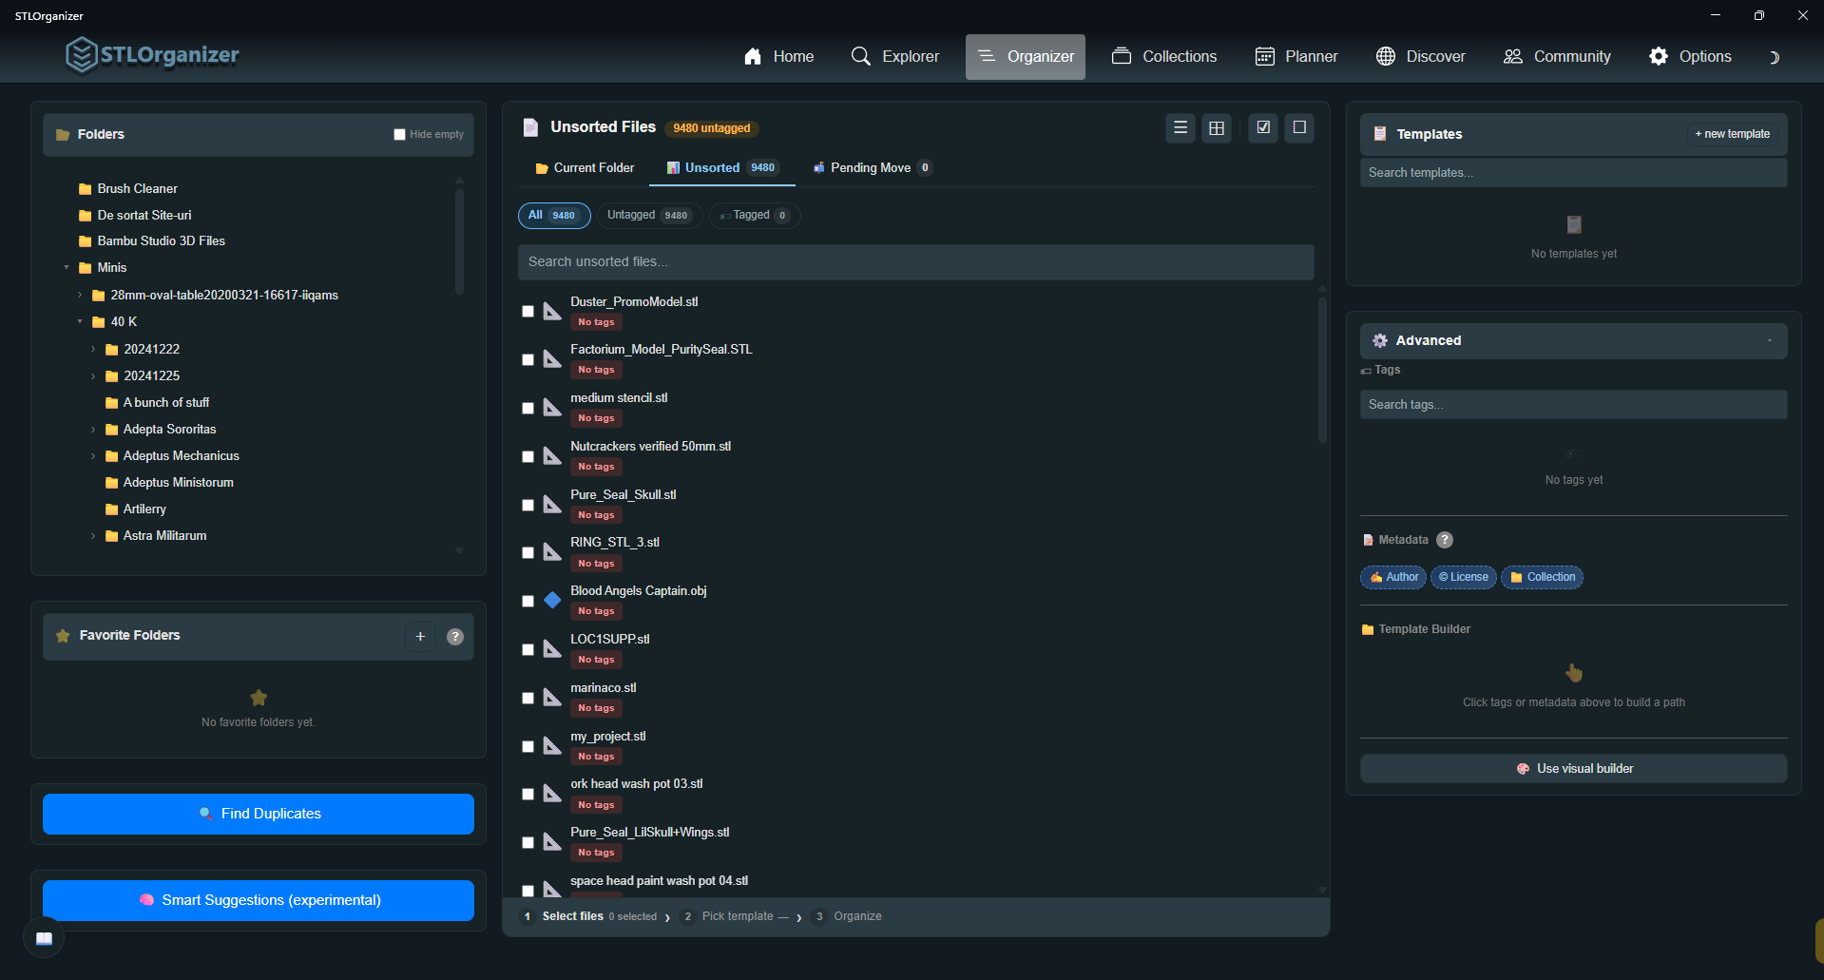The width and height of the screenshot is (1824, 980).
Task: Expand the Adepta Sororitas folder
Action: (93, 430)
